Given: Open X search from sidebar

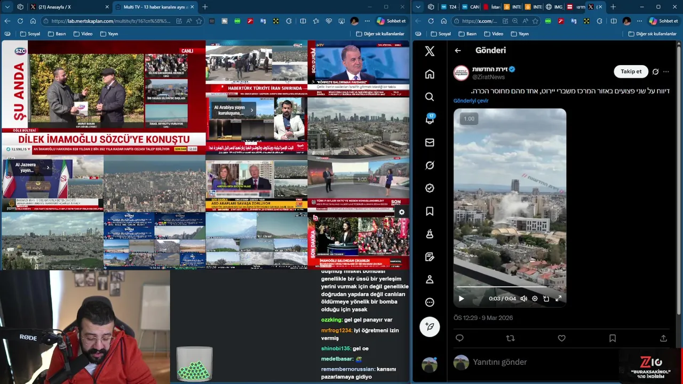Looking at the screenshot, I should 430,97.
